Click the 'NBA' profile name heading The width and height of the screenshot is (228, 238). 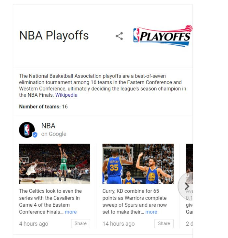pos(48,126)
